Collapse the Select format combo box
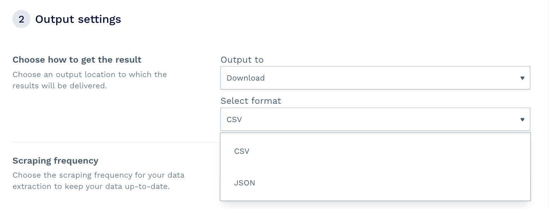Viewport: 549px width, 209px height. coord(374,119)
